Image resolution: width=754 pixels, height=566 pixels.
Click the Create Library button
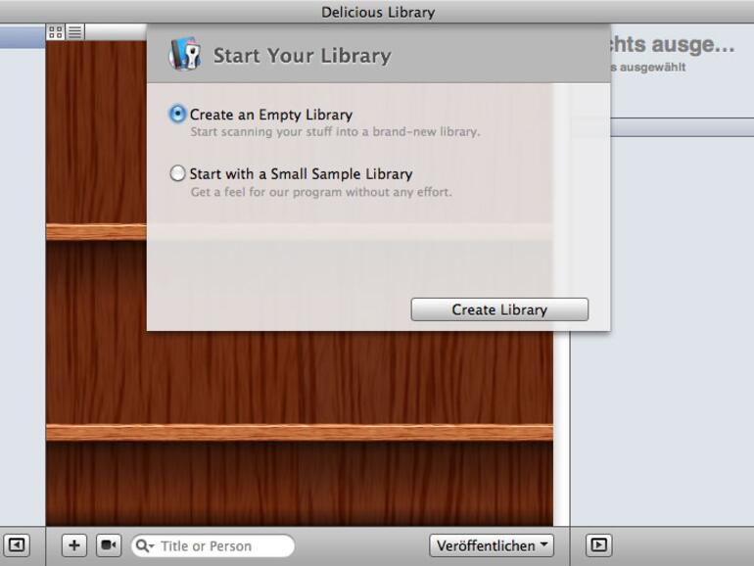pyautogui.click(x=499, y=309)
